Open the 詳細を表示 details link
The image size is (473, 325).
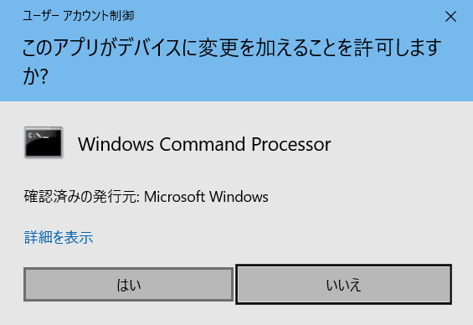[59, 237]
